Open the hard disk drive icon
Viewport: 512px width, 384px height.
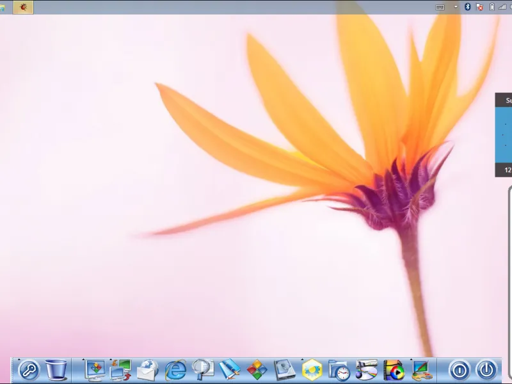pos(284,370)
